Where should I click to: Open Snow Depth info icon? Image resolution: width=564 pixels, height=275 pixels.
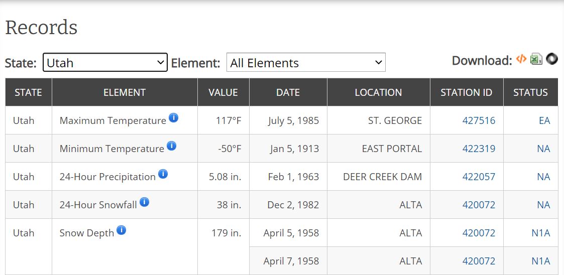[121, 230]
